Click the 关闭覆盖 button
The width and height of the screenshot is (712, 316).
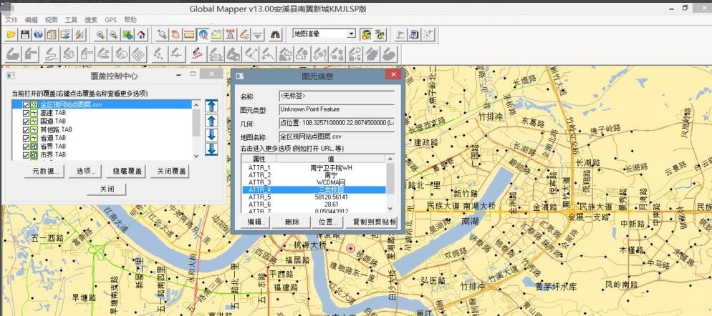tap(170, 172)
